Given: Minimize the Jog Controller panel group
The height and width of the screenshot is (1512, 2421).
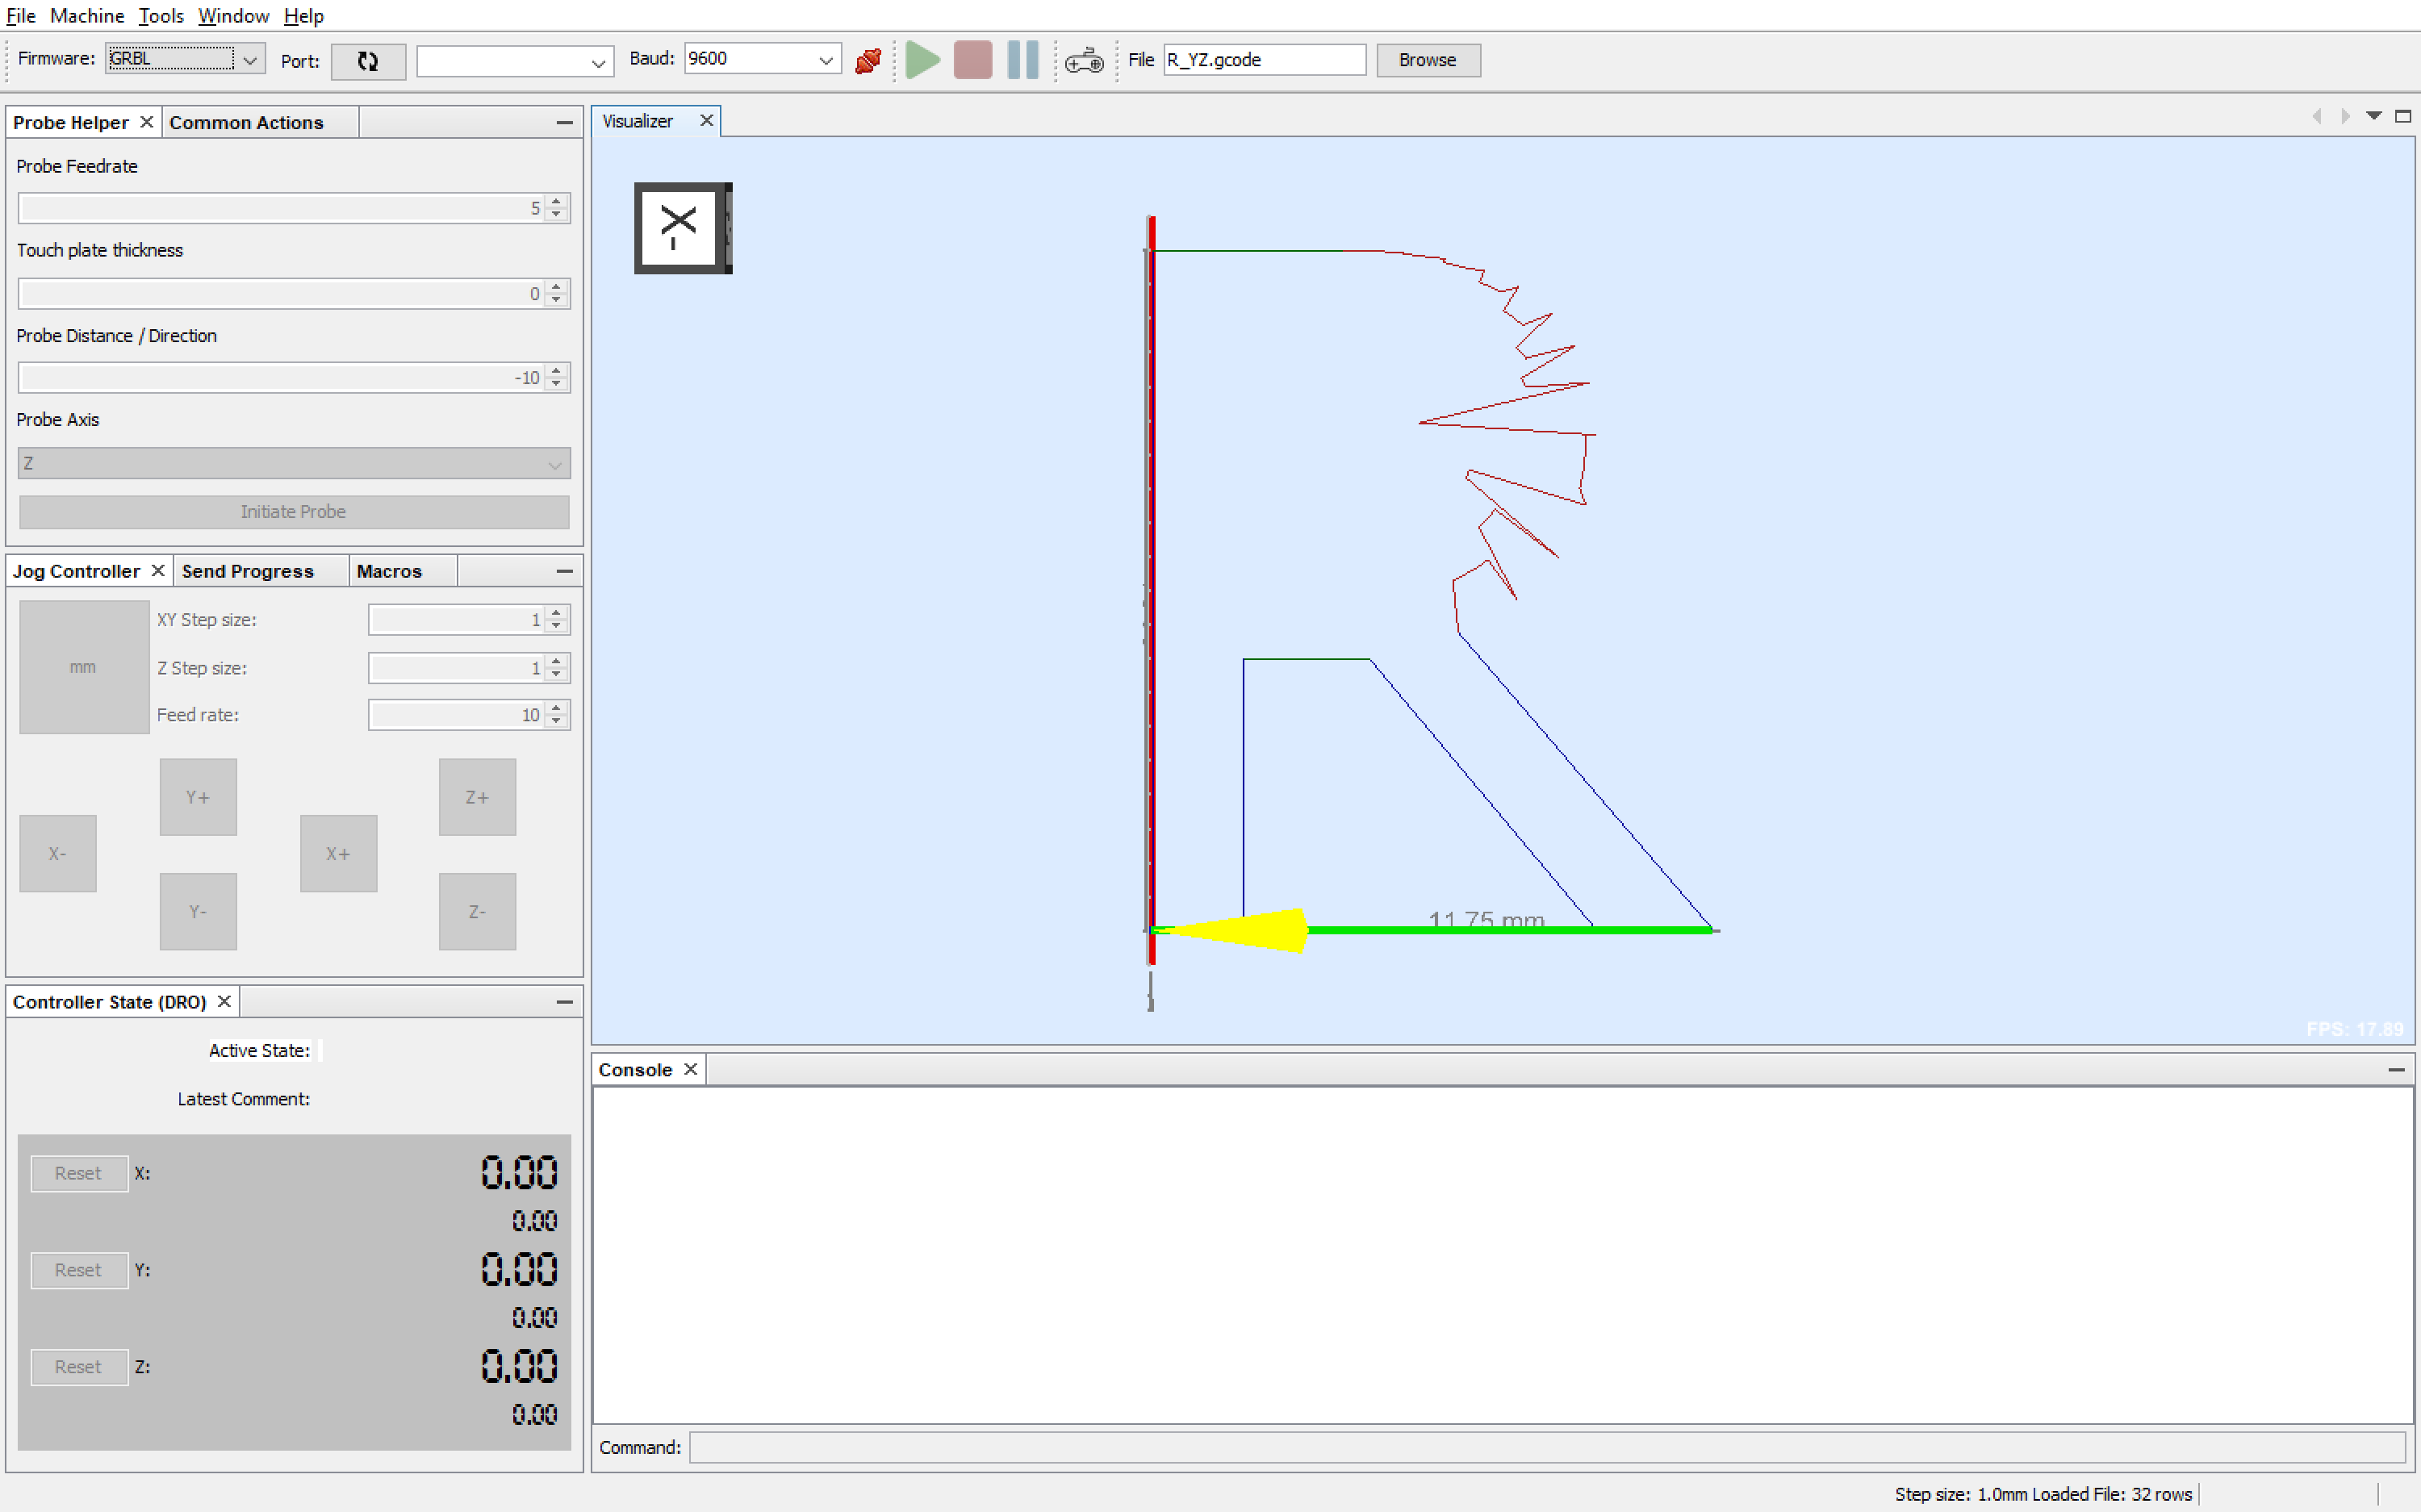Looking at the screenshot, I should (564, 571).
